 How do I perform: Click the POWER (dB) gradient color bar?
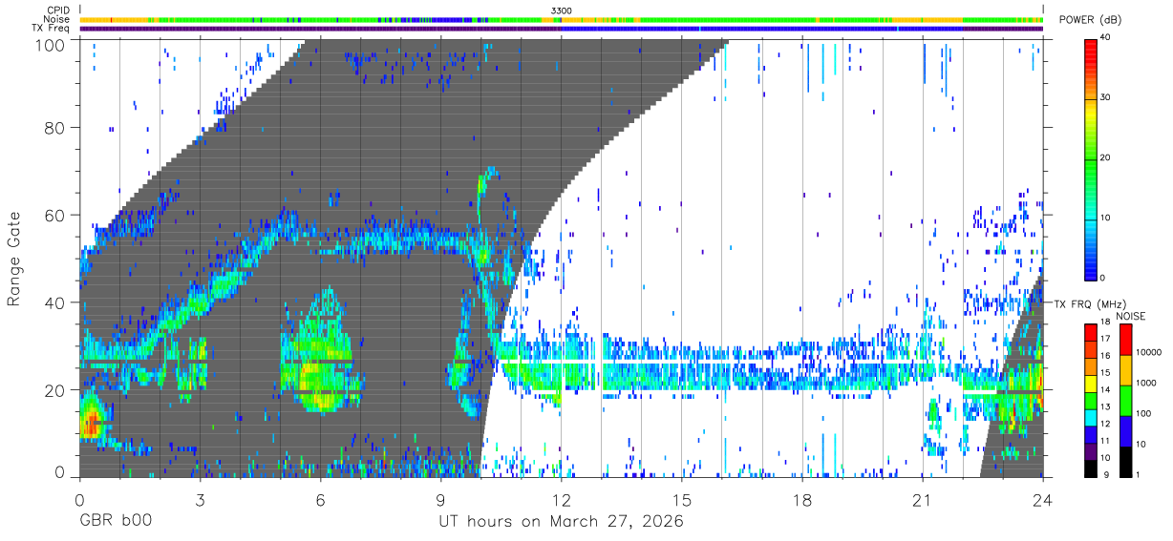click(x=1091, y=158)
